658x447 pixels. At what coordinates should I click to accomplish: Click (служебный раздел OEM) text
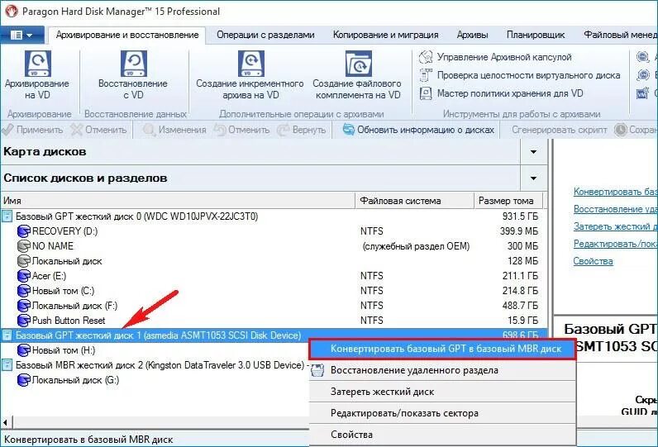click(x=416, y=246)
